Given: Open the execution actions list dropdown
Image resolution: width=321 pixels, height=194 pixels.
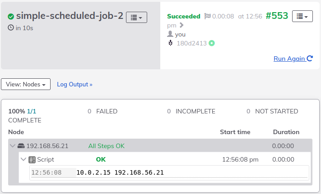Looking at the screenshot, I should pyautogui.click(x=302, y=16).
